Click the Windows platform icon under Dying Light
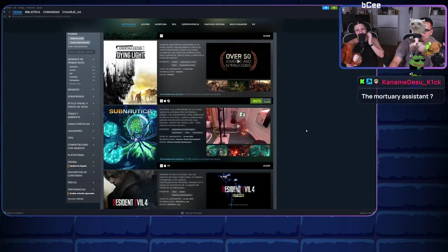 click(x=161, y=101)
